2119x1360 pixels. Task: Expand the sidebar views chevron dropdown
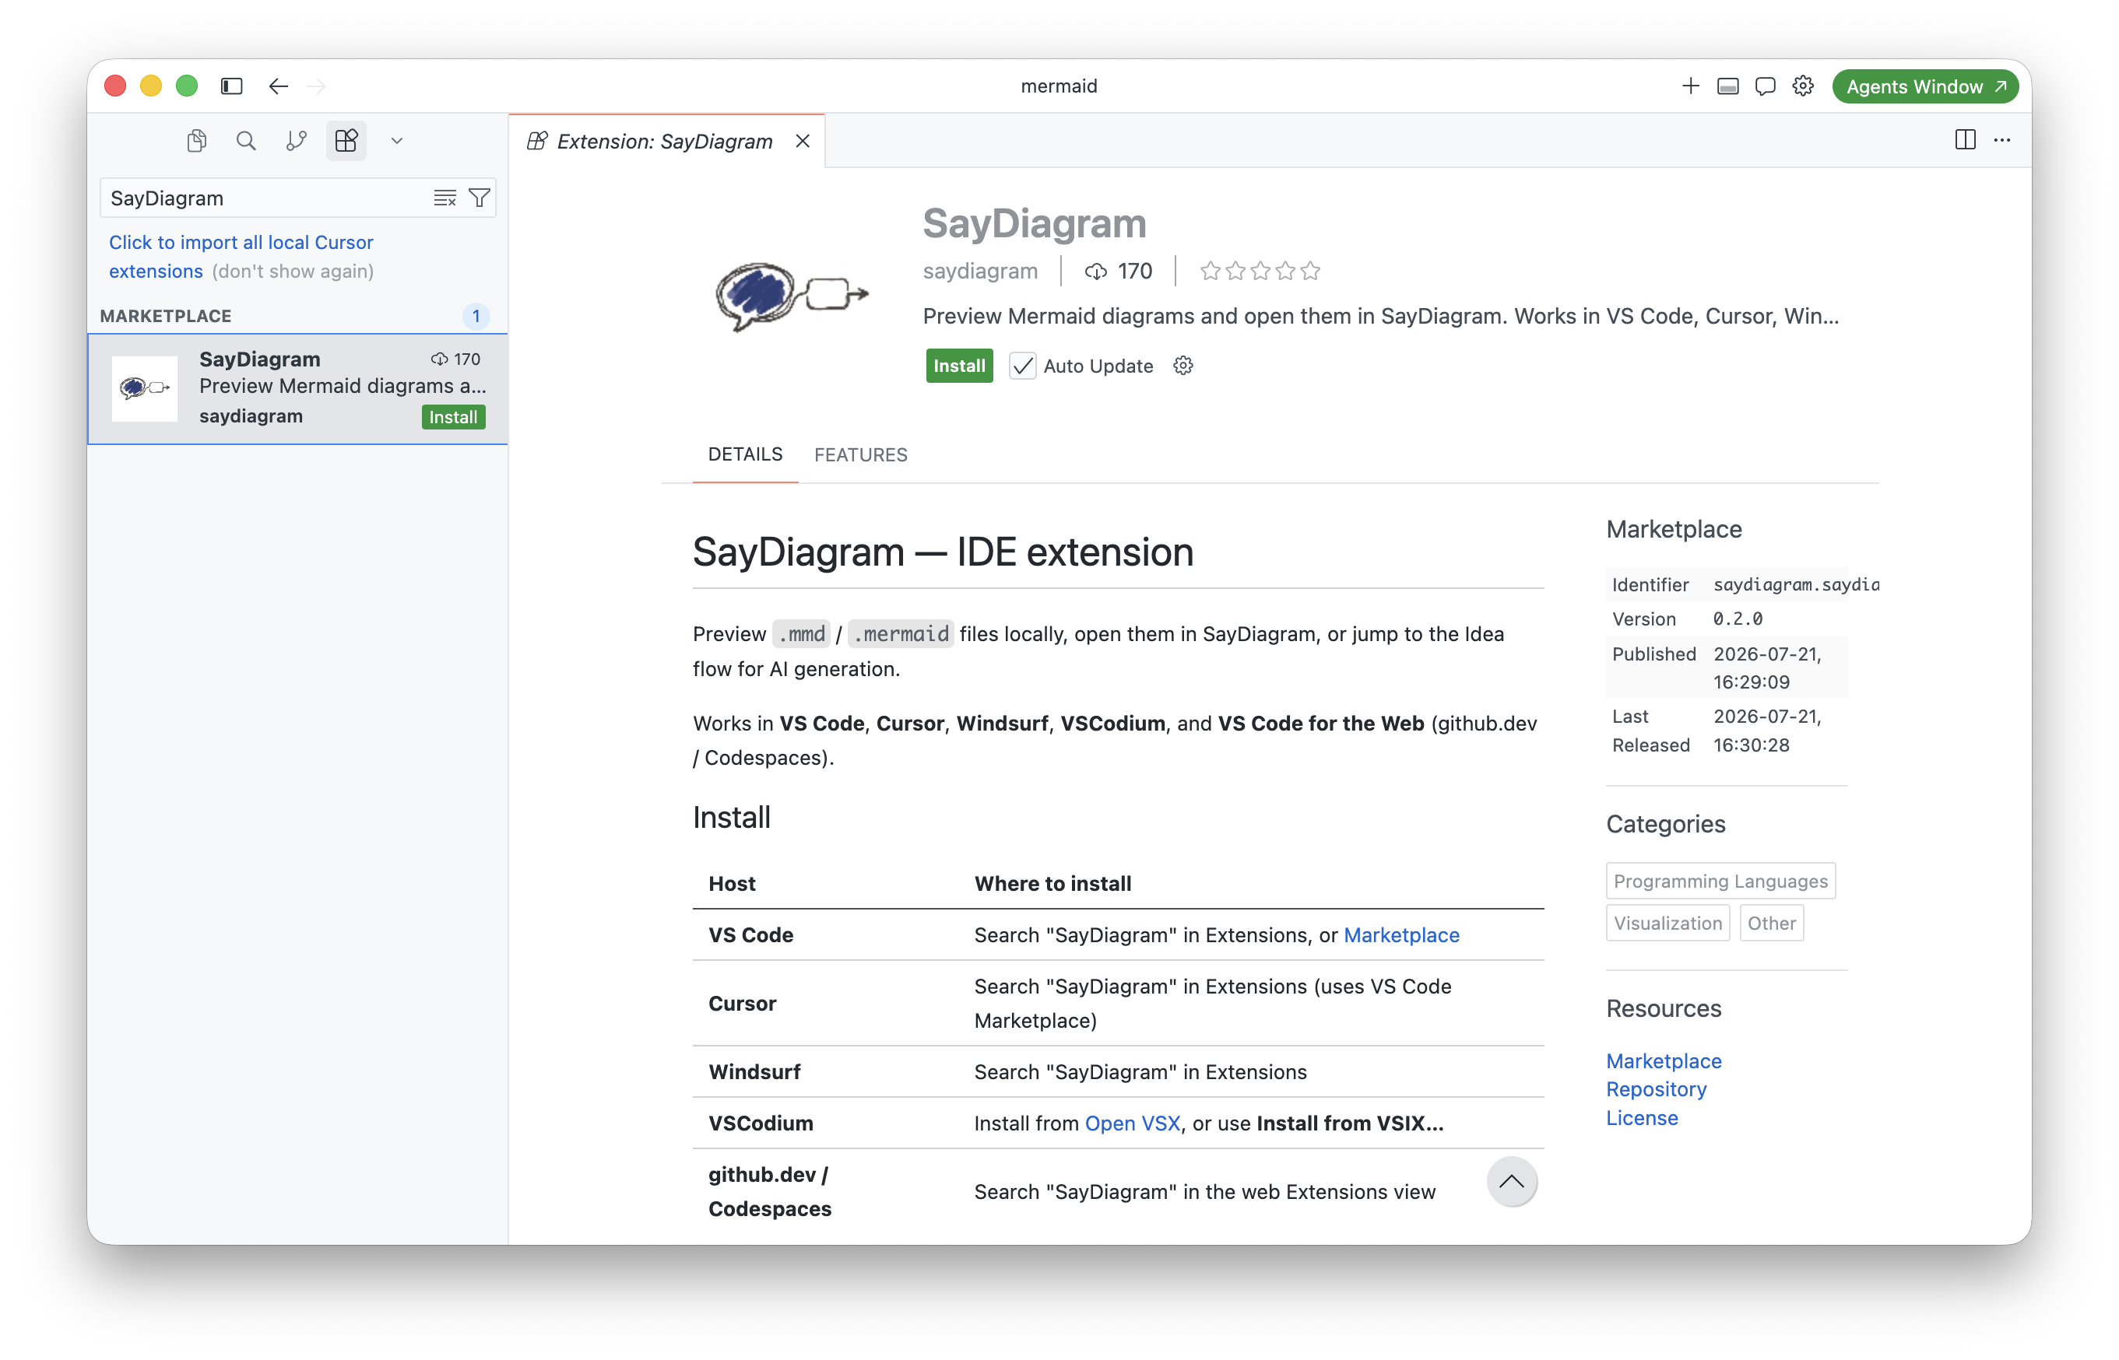[x=397, y=140]
